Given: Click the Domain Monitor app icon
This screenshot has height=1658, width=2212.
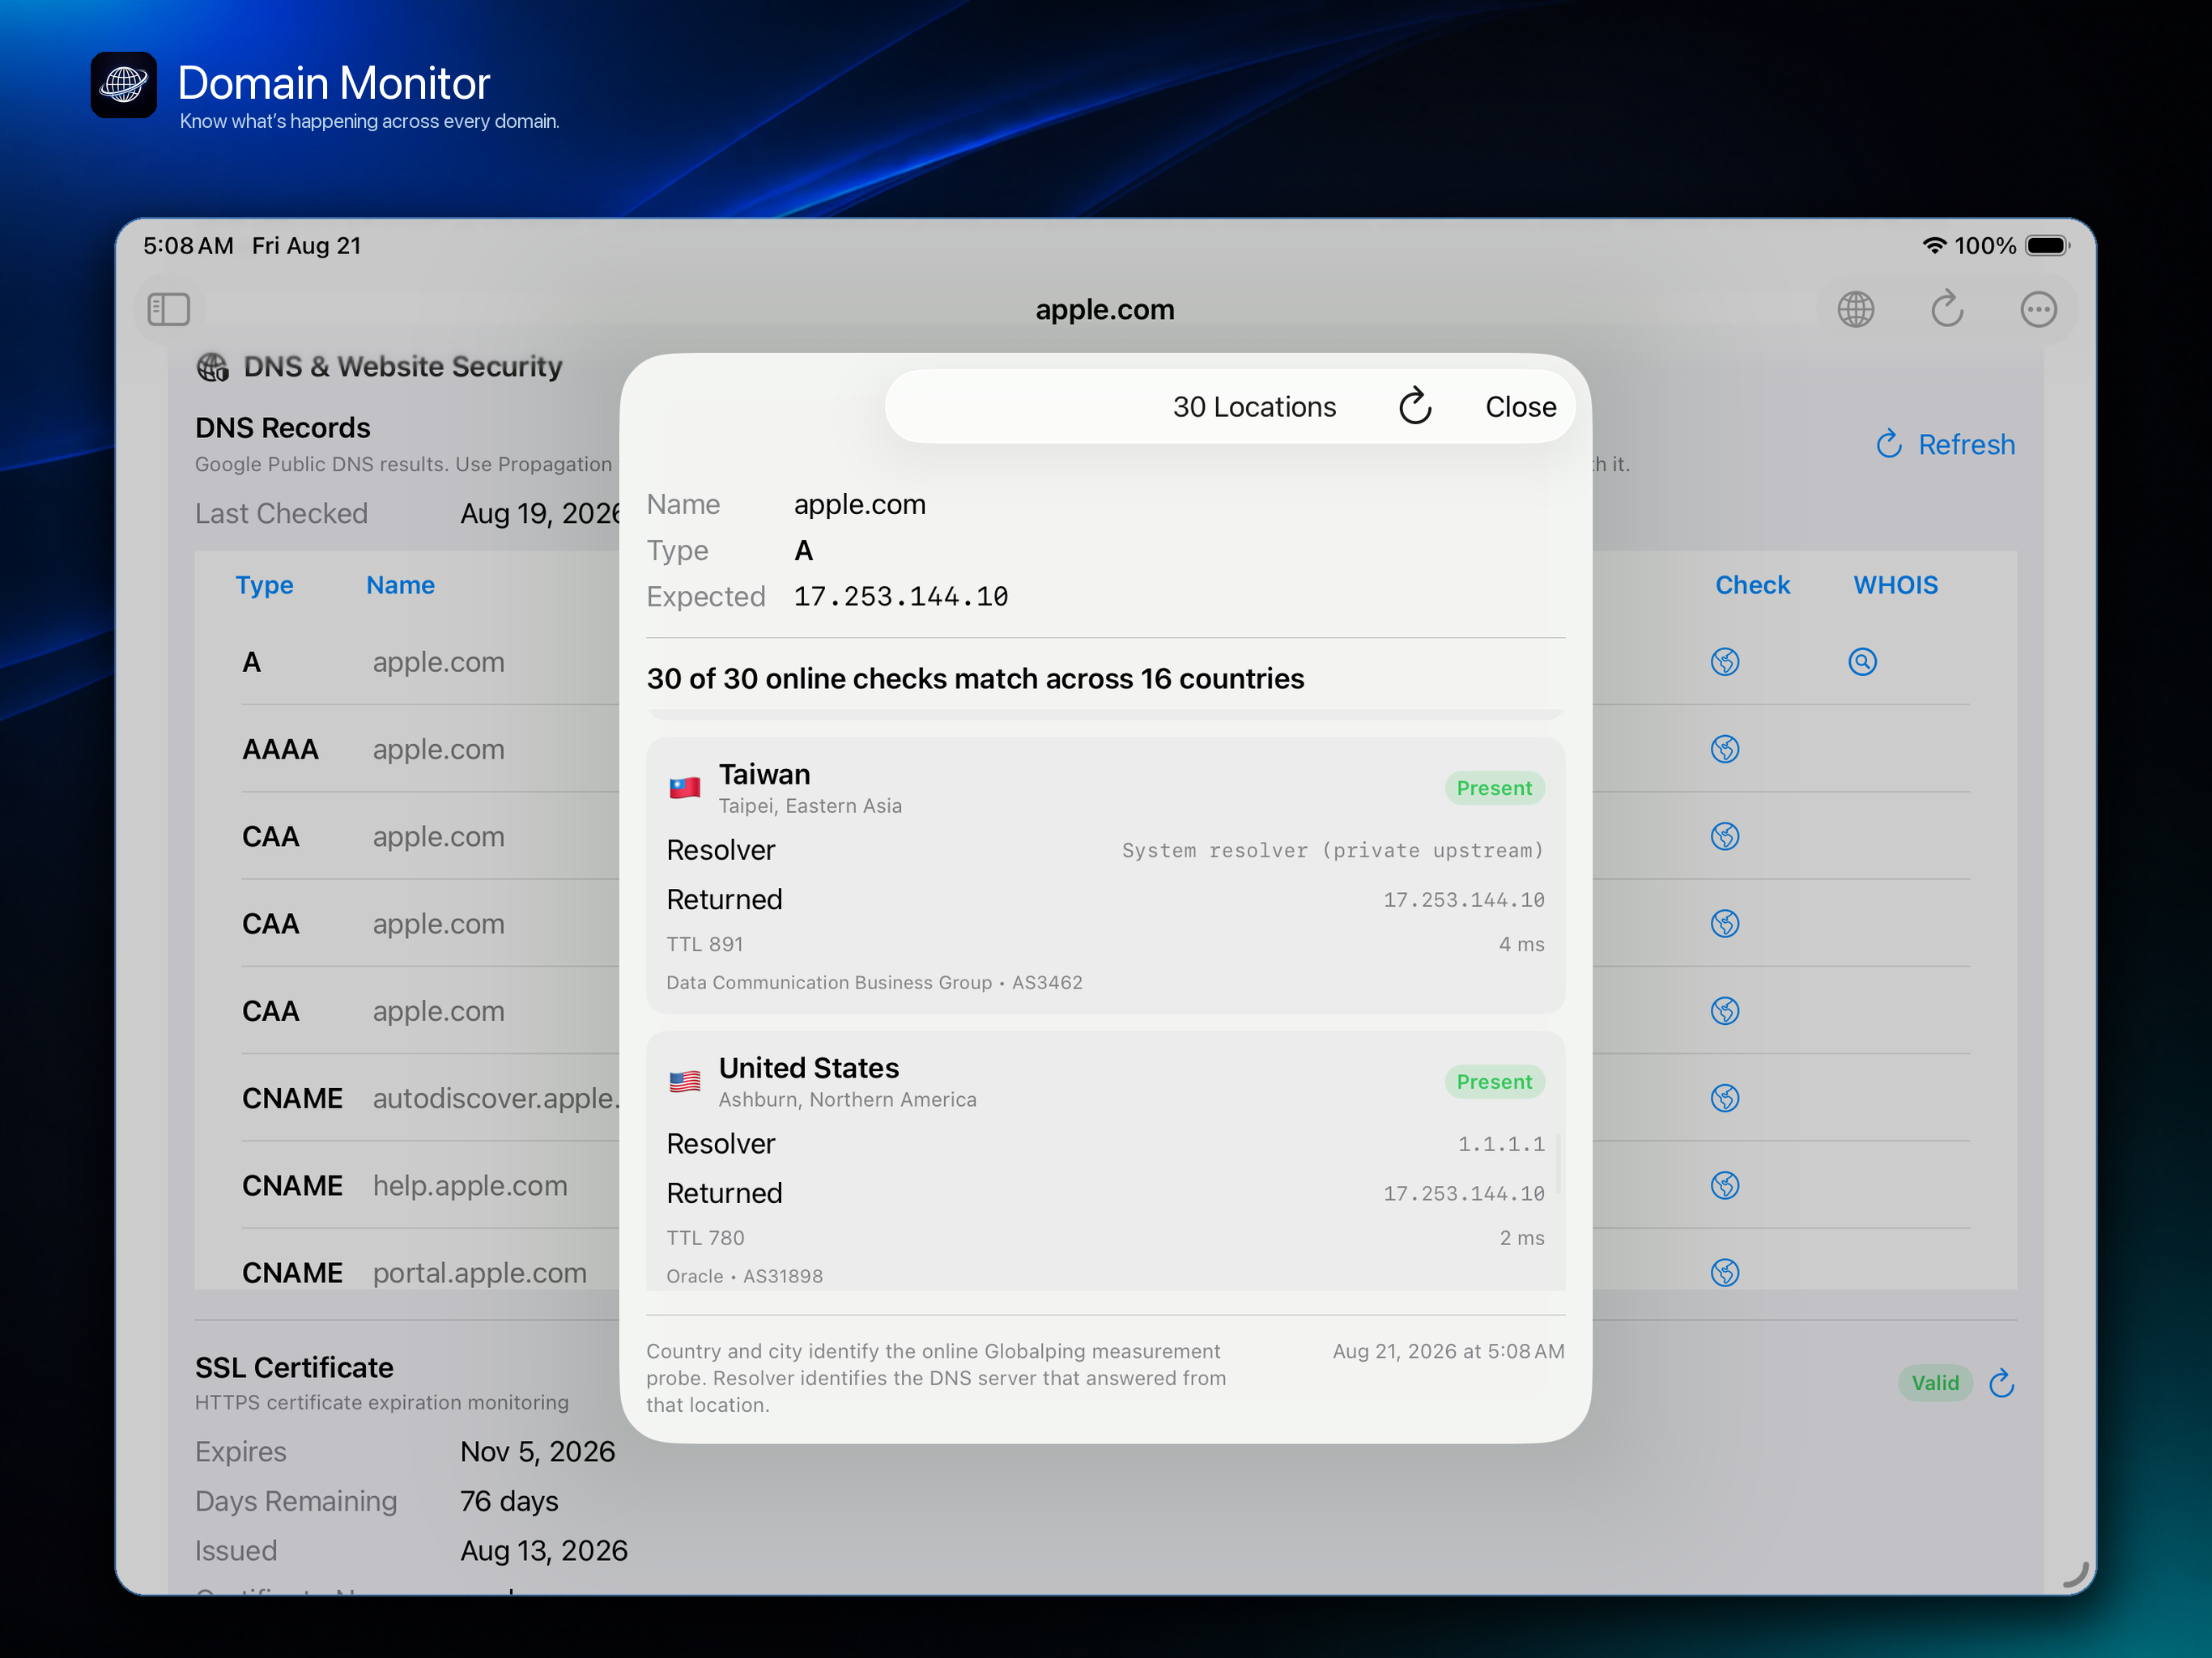Looking at the screenshot, I should [124, 85].
